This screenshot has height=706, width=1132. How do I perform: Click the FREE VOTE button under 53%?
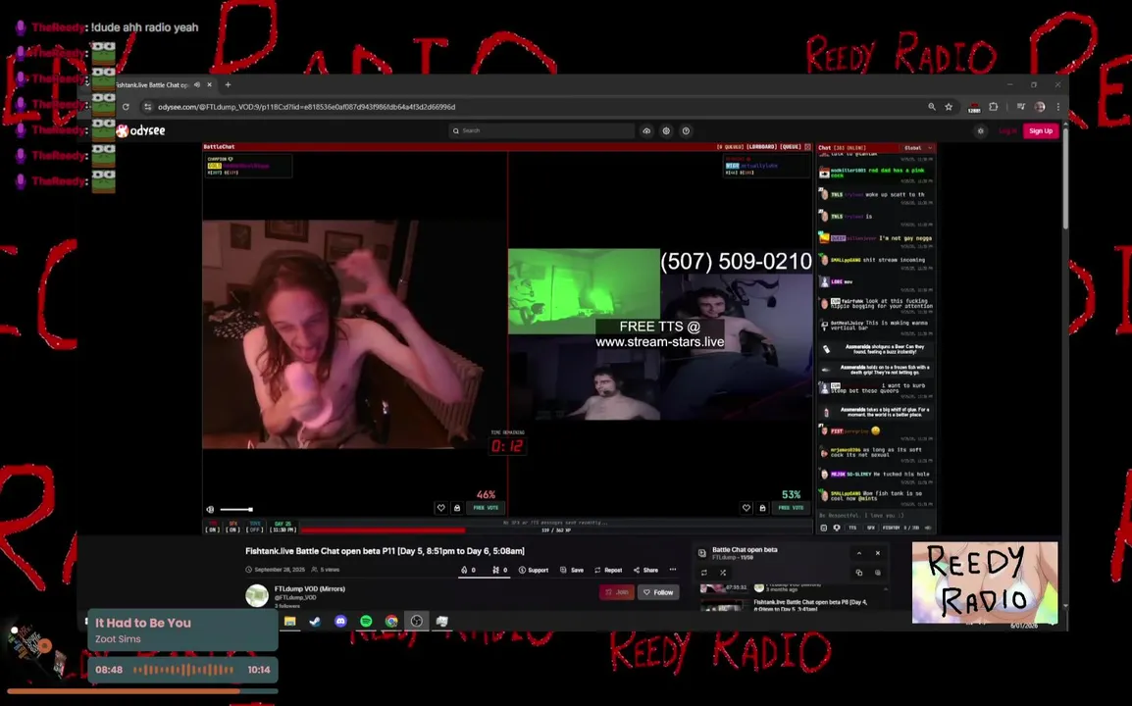pyautogui.click(x=792, y=508)
